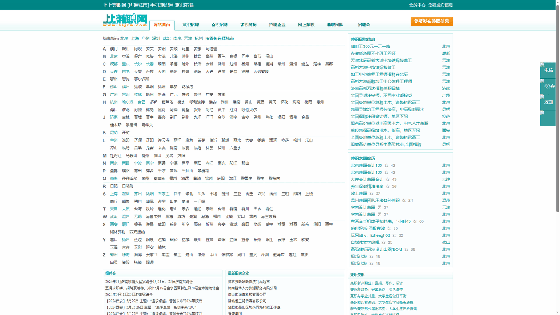Viewport: 560px width, 315px height.
Task: Open the 2024年5月济南哪有大型招聘会 job fair link
Action: [149, 282]
